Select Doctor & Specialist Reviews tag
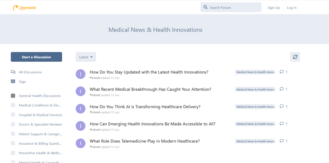 (40, 125)
